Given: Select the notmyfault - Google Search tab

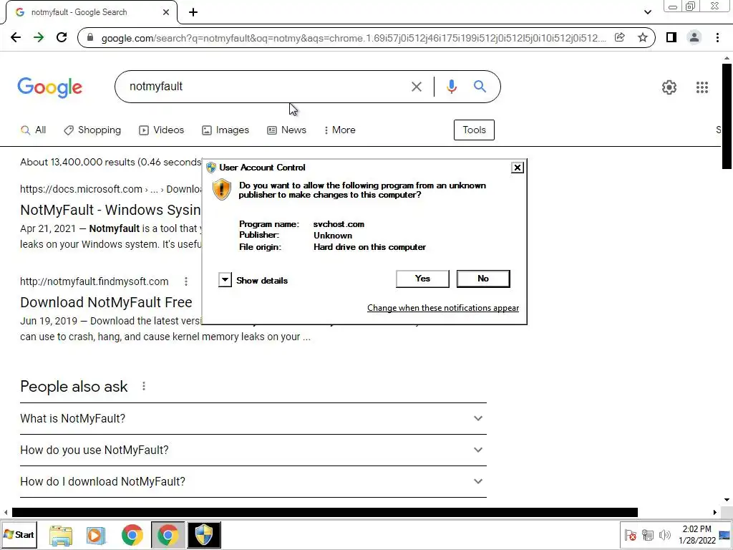Looking at the screenshot, I should (x=91, y=12).
